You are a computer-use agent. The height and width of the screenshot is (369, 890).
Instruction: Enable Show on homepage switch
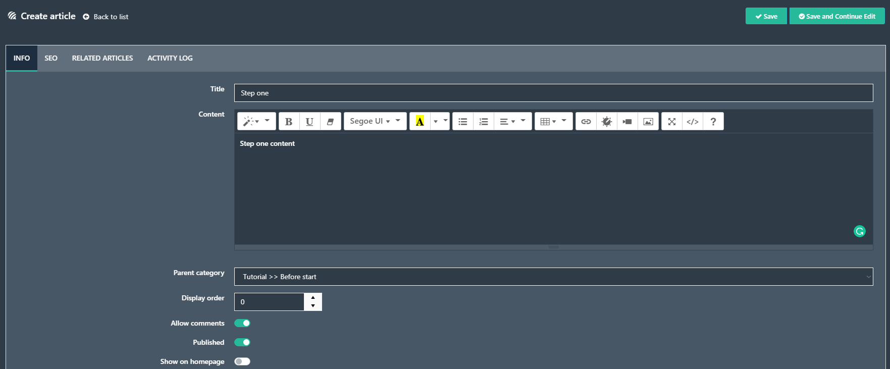242,361
